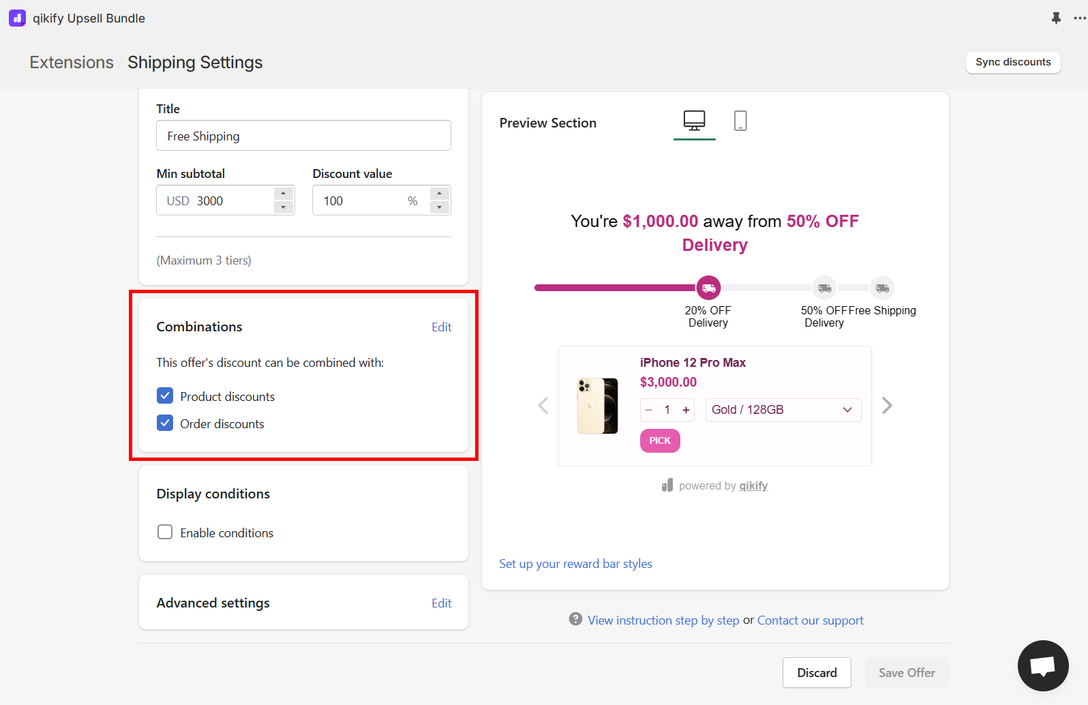Go to Extensions breadcrumb
1088x705 pixels.
(x=72, y=62)
